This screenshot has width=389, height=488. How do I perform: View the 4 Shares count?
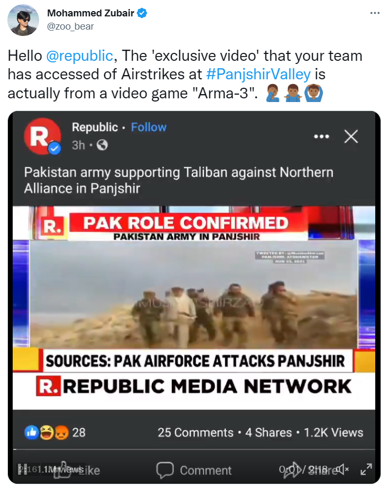[x=268, y=432]
